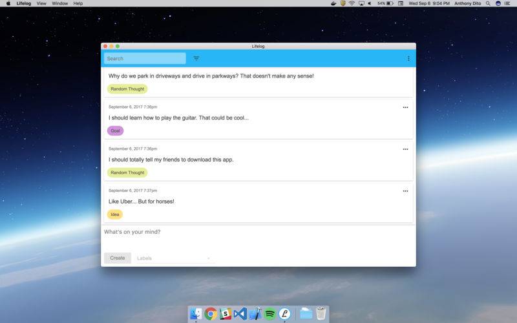The height and width of the screenshot is (323, 517).
Task: Click the Random Thought label under the parkways entry
Action: click(127, 89)
